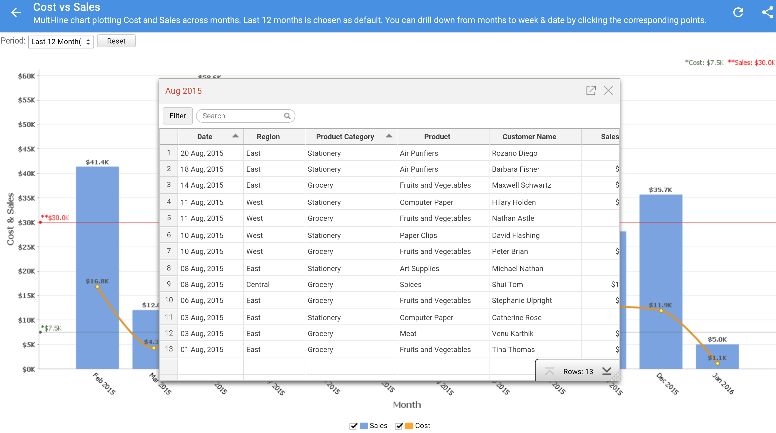Open Aug 2015 popup in new window

(591, 90)
